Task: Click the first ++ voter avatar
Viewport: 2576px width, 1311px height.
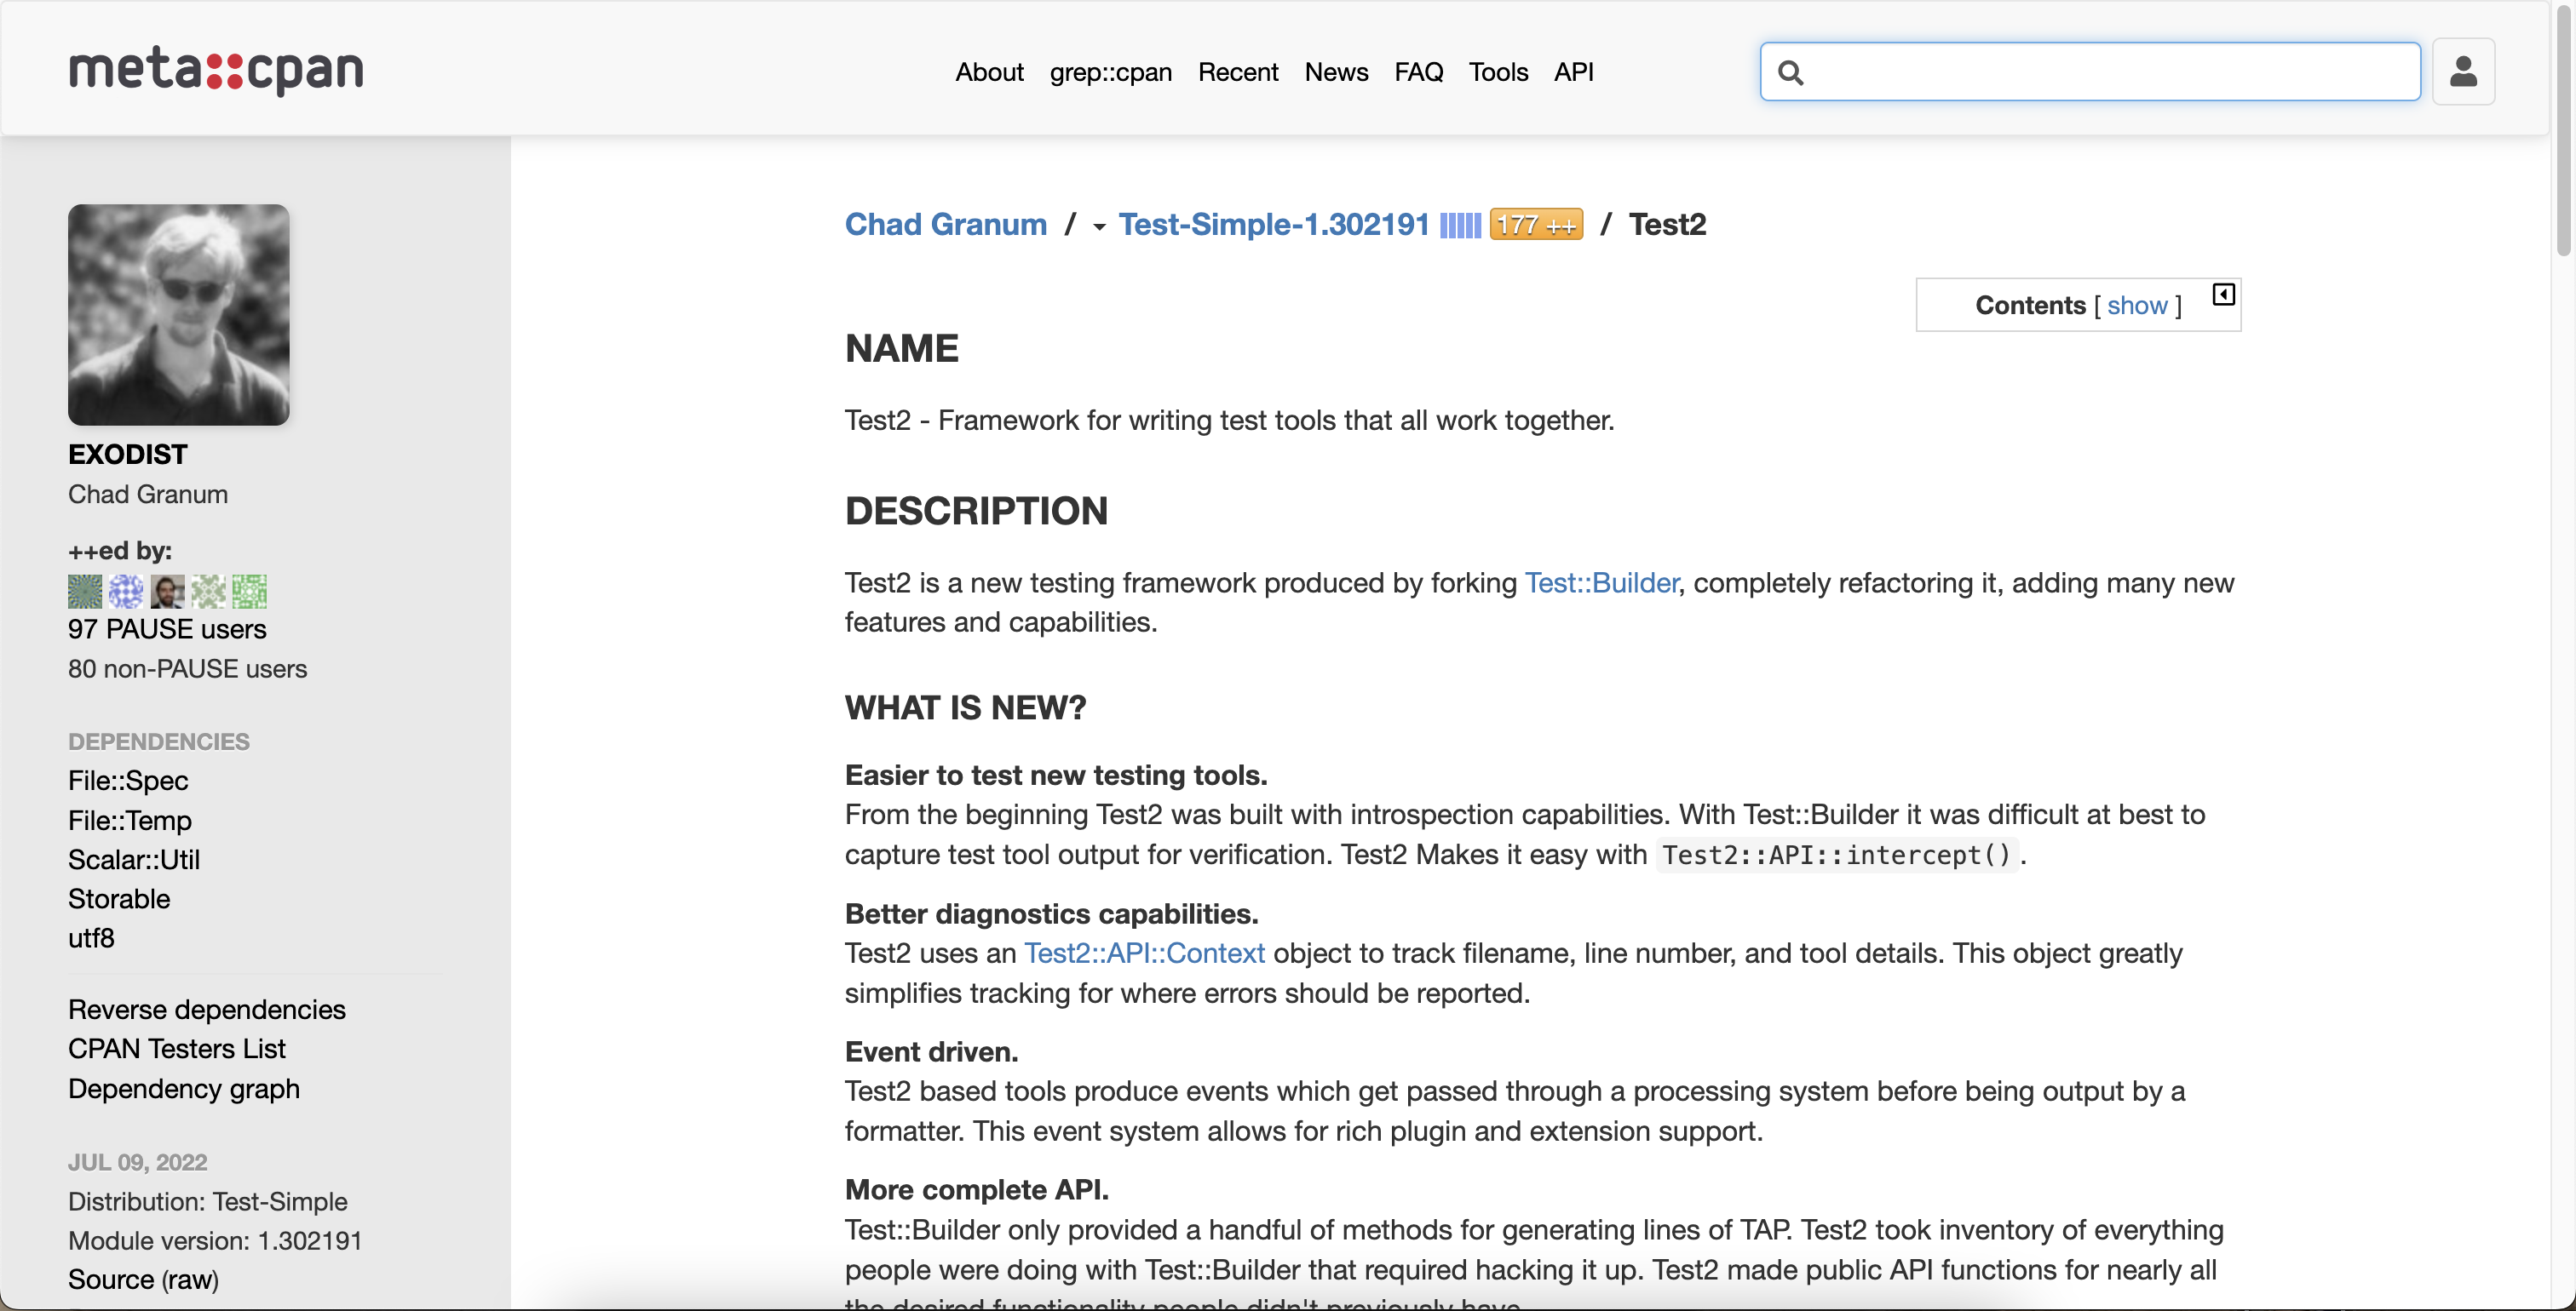Action: click(85, 592)
